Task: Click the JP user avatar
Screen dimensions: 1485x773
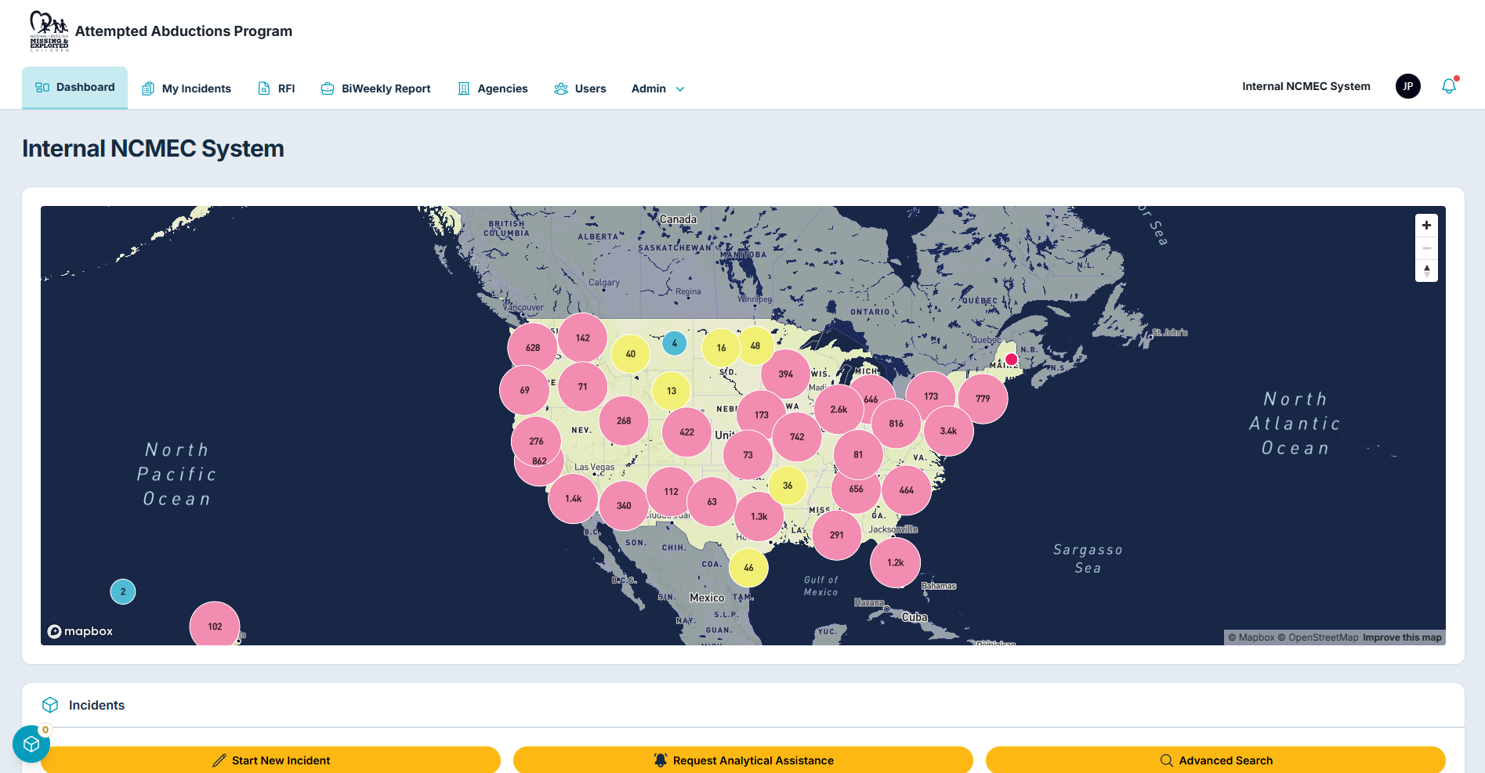Action: (x=1407, y=86)
